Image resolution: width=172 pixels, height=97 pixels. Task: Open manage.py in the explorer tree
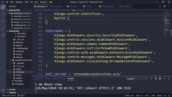[x=19, y=84]
